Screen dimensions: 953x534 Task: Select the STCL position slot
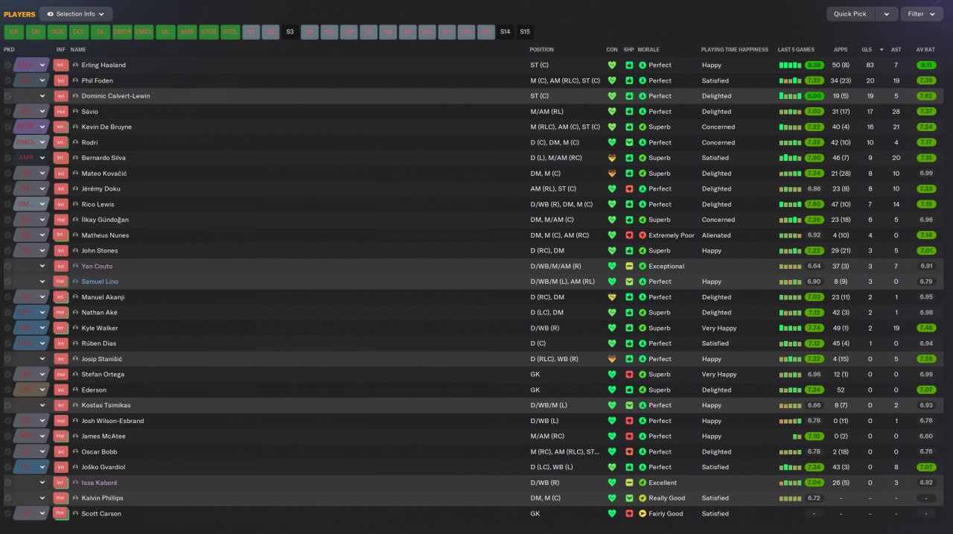[x=230, y=32]
